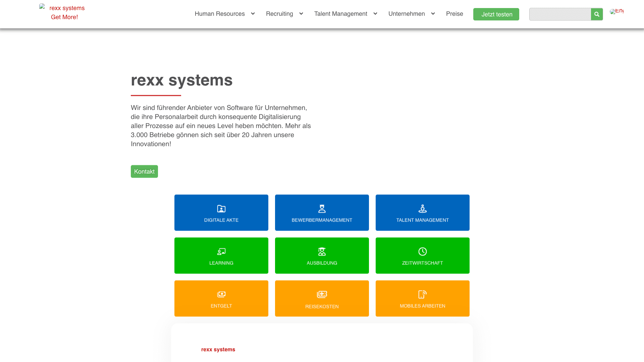Open the Human Resources menu
Image resolution: width=644 pixels, height=362 pixels.
pos(220,14)
